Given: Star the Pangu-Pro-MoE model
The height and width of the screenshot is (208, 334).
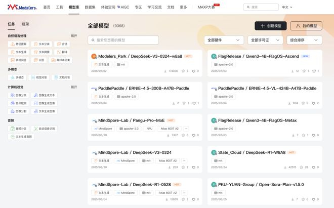Looking at the screenshot, I should [x=183, y=135].
